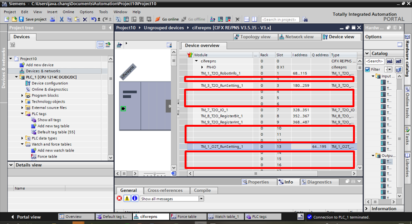Click the Go offline button
The height and width of the screenshot is (224, 412).
pos(193,19)
